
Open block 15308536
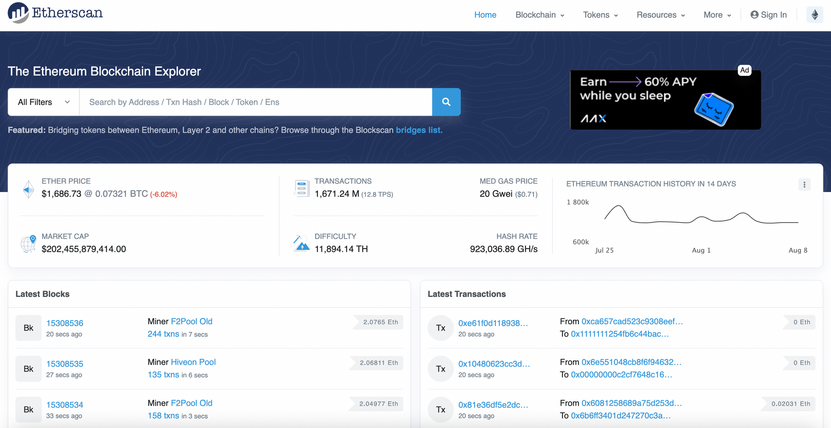click(65, 323)
